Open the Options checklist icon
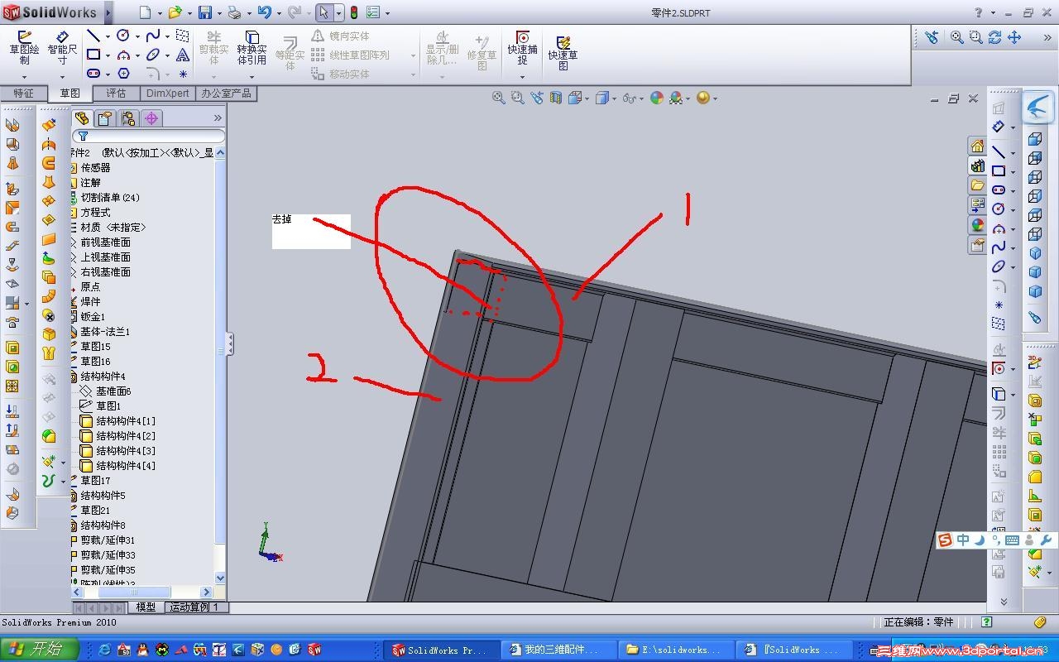1059x662 pixels. point(373,12)
